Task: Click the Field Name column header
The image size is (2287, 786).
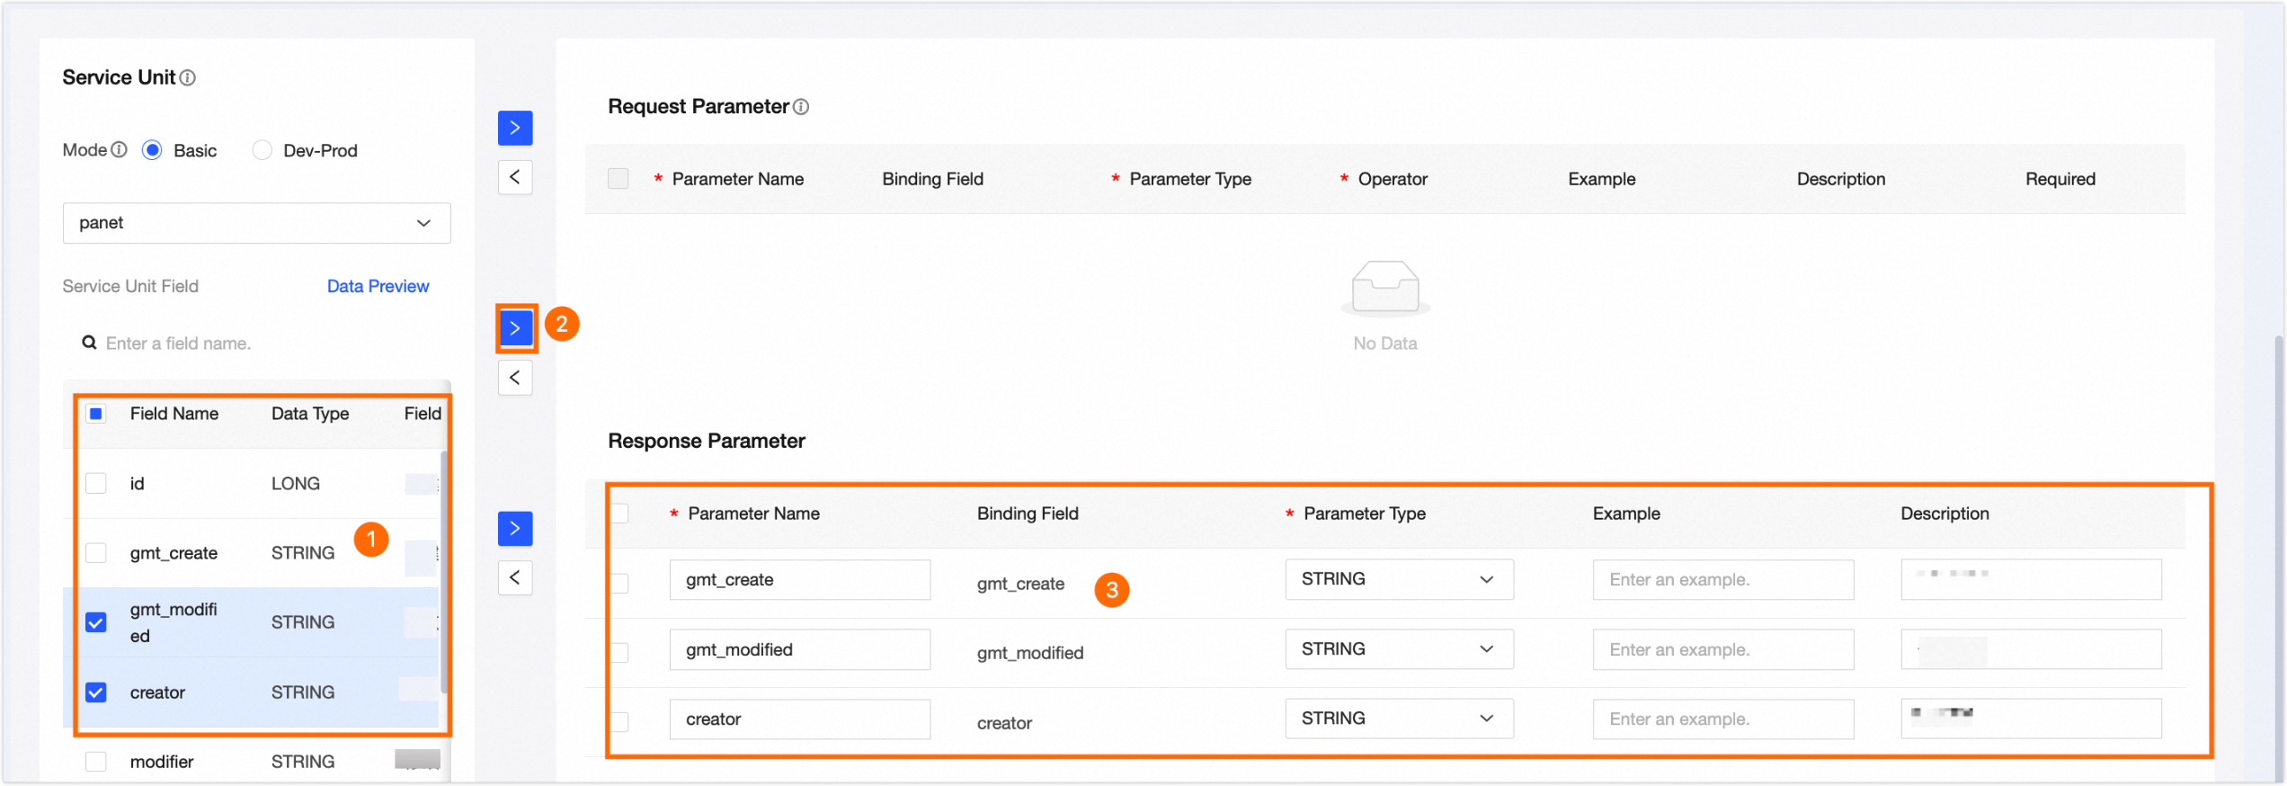Action: point(174,414)
